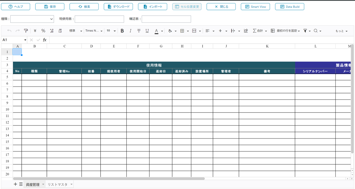The height and width of the screenshot is (189, 355).
Task: Click the formula cancel X icon
Action: (31, 40)
